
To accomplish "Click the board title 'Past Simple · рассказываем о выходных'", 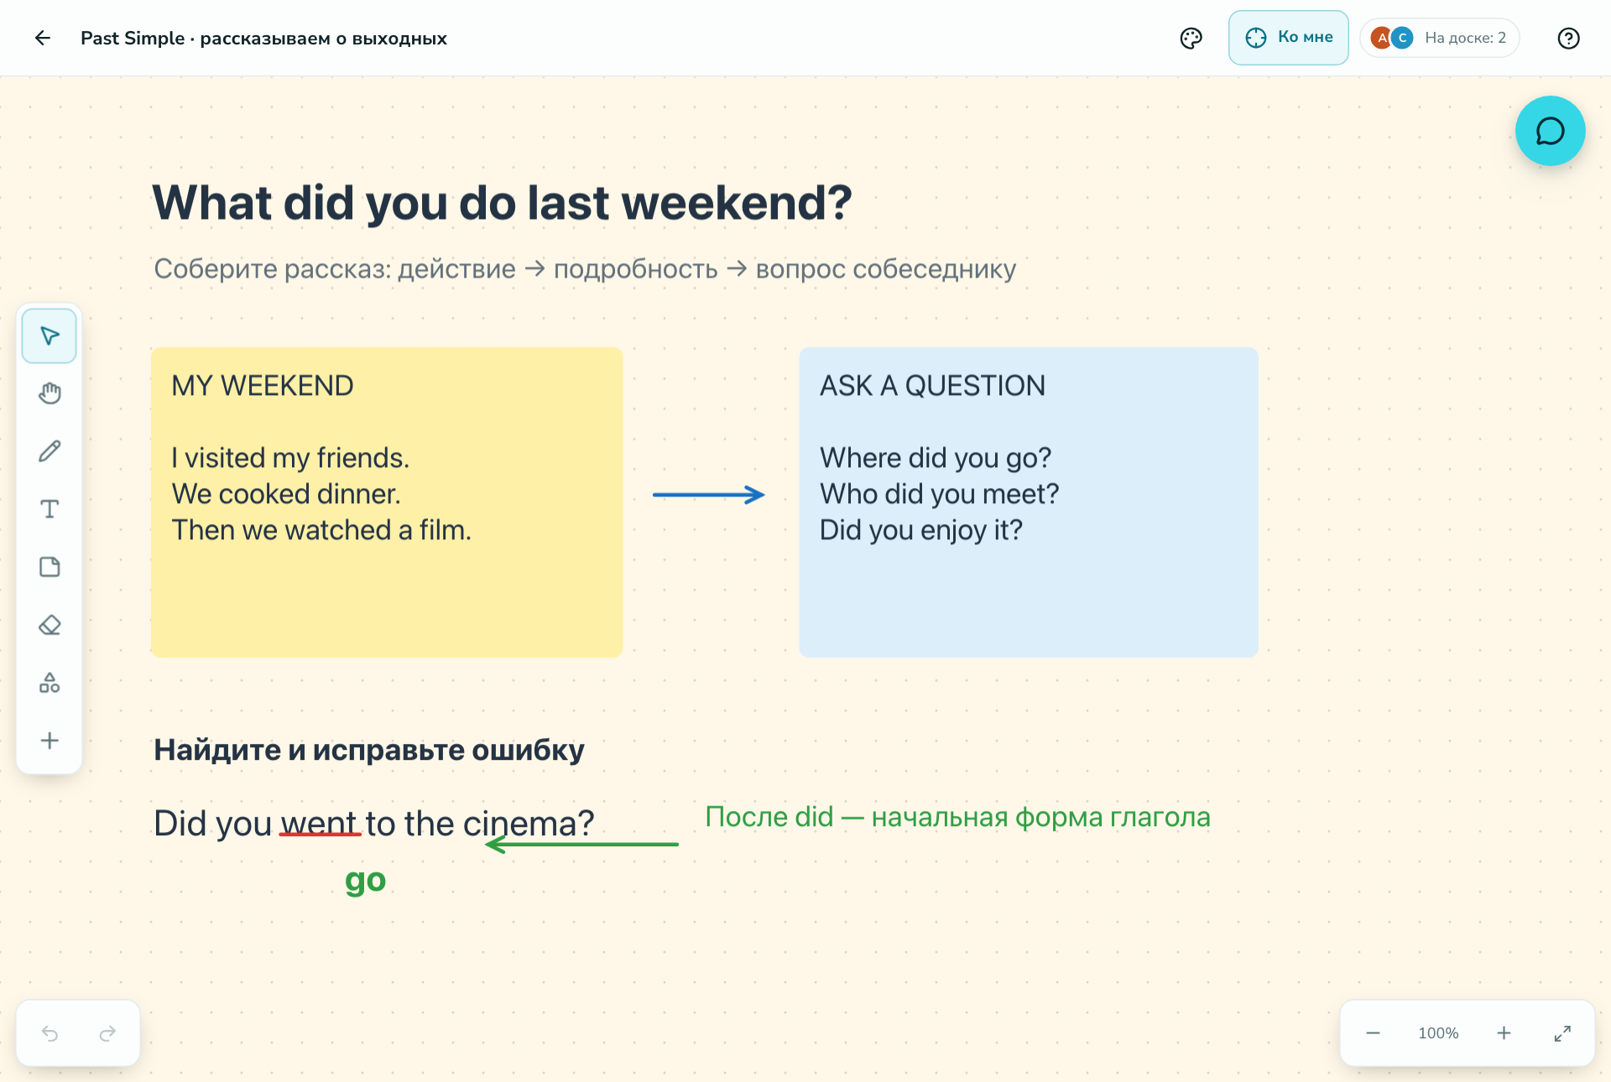I will coord(263,38).
